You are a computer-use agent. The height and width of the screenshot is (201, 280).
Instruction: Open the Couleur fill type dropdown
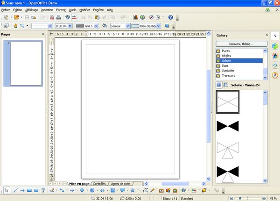[x=128, y=26]
